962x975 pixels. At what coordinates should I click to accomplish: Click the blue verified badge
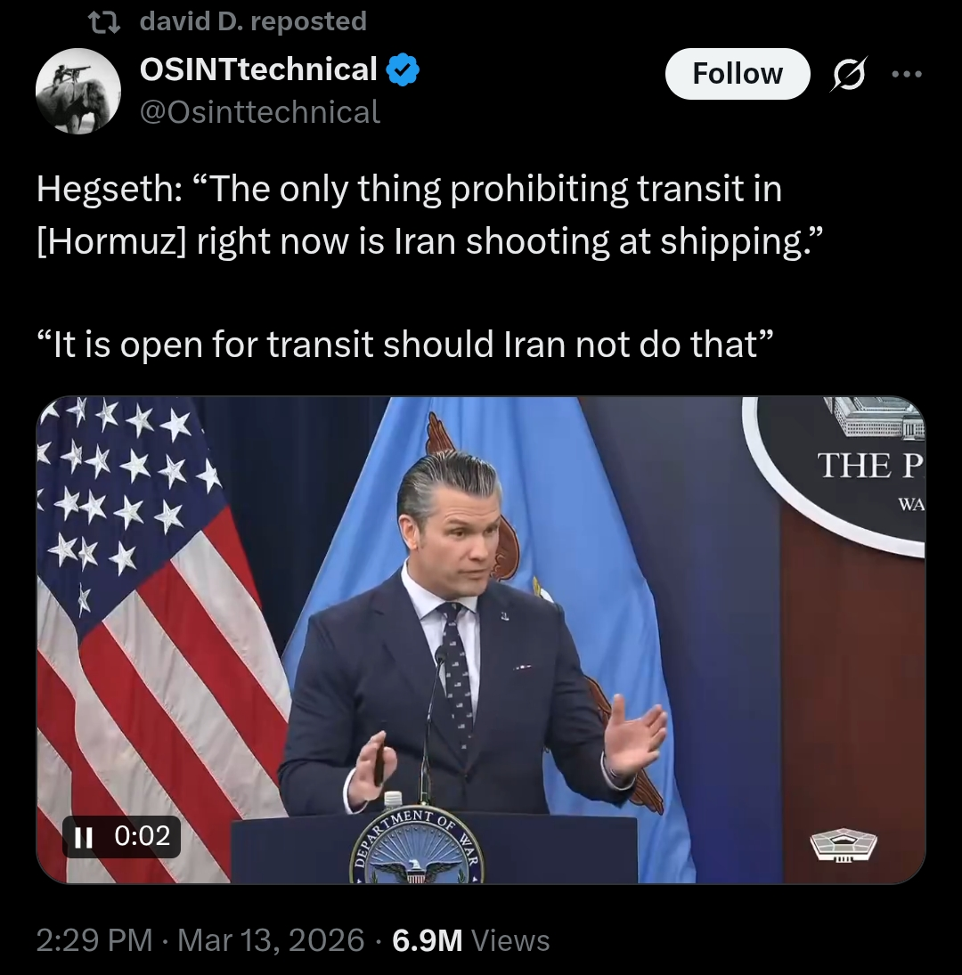click(403, 69)
